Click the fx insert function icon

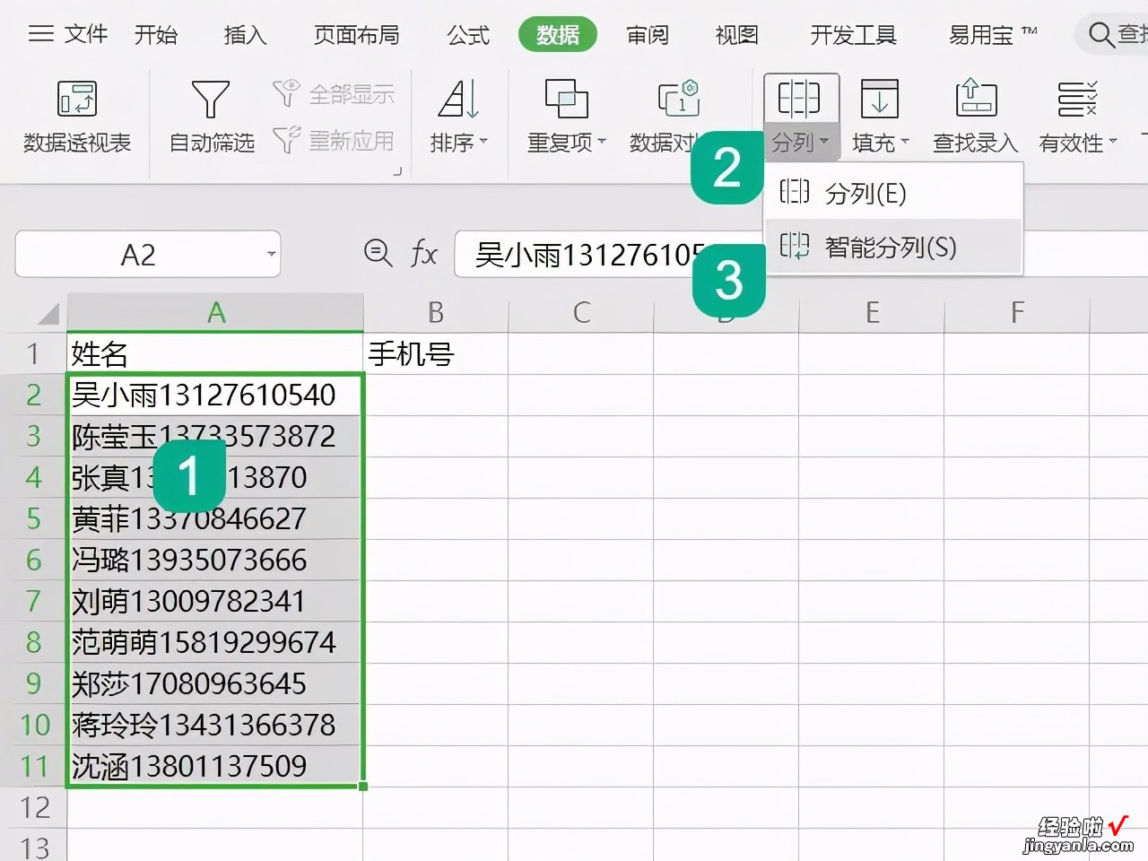(x=424, y=254)
